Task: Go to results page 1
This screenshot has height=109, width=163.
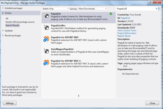Action: pyautogui.click(x=78, y=96)
